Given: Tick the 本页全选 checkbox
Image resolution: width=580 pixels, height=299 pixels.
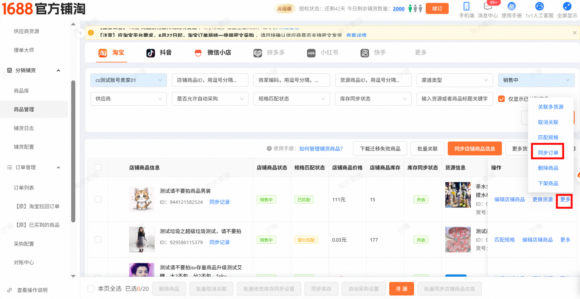Looking at the screenshot, I should (x=91, y=289).
